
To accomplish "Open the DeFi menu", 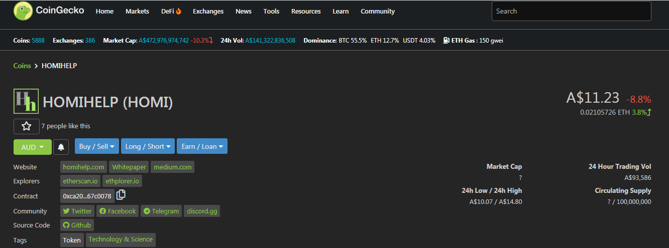I will coord(171,11).
